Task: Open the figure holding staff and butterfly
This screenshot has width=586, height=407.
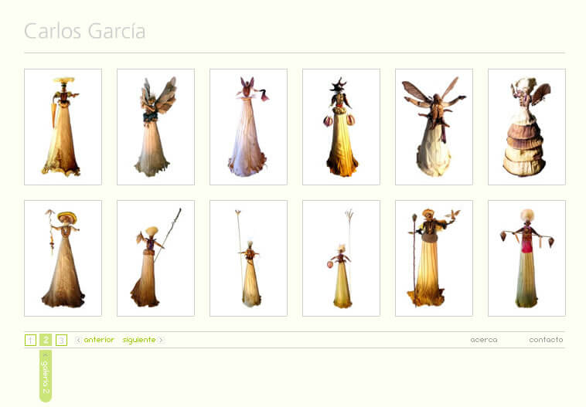Action: pos(434,258)
